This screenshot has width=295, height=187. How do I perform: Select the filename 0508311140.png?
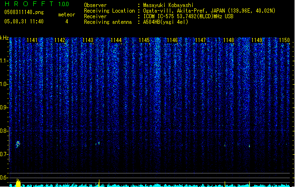click(24, 12)
